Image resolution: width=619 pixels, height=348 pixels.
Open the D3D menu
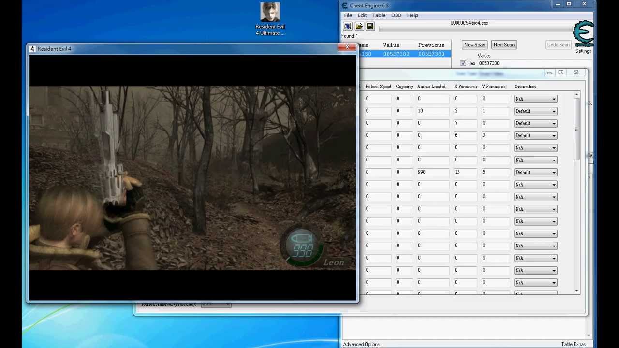point(396,15)
